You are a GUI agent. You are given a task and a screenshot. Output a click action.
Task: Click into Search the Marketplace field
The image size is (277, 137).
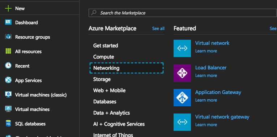pyautogui.click(x=183, y=13)
